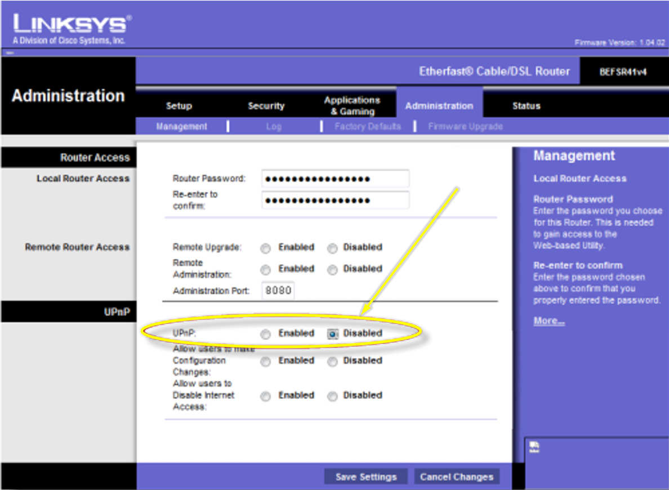
Task: Click the Remote Router Access label
Action: [x=77, y=247]
